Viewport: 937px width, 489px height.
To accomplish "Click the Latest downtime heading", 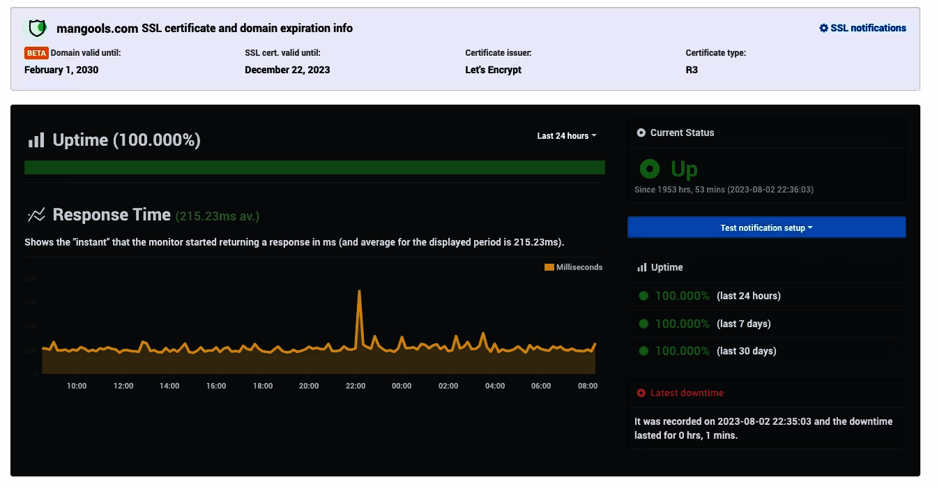I will coord(687,393).
